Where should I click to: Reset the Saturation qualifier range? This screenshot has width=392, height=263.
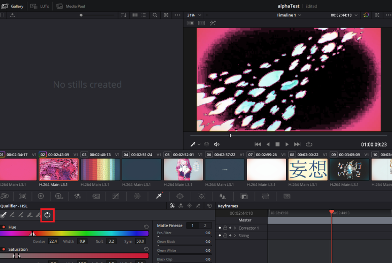[x=146, y=249]
